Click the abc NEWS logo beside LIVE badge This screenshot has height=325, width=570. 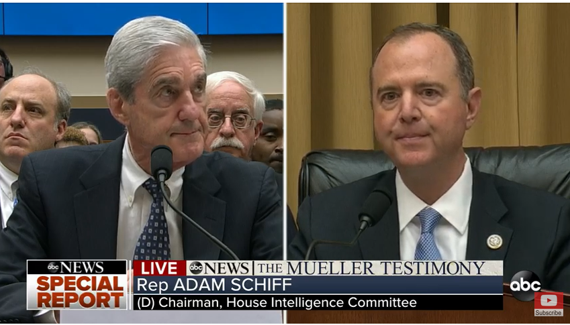(x=219, y=268)
